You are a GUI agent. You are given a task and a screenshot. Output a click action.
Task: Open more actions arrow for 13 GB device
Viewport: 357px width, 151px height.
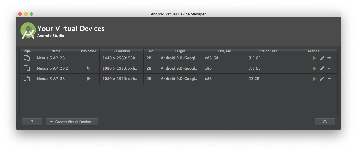(329, 79)
